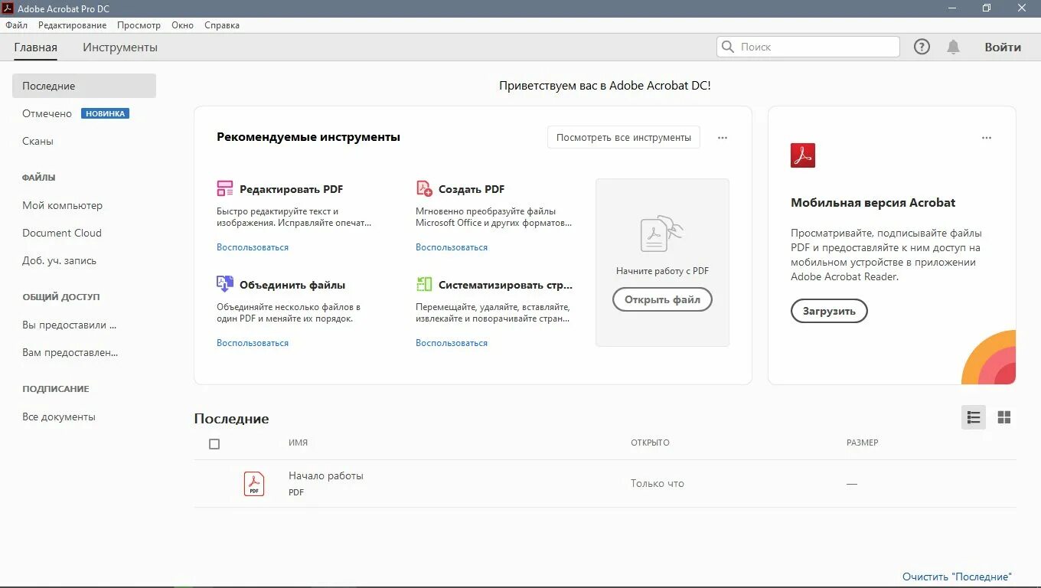Sort recent files by ИМЯ column header
The width and height of the screenshot is (1041, 588).
point(298,443)
